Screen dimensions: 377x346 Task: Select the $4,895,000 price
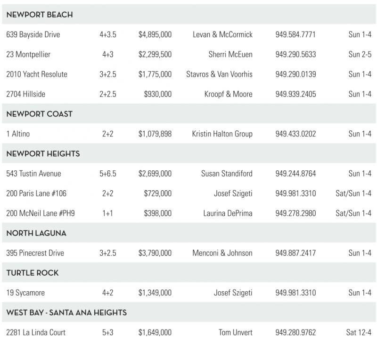click(155, 34)
